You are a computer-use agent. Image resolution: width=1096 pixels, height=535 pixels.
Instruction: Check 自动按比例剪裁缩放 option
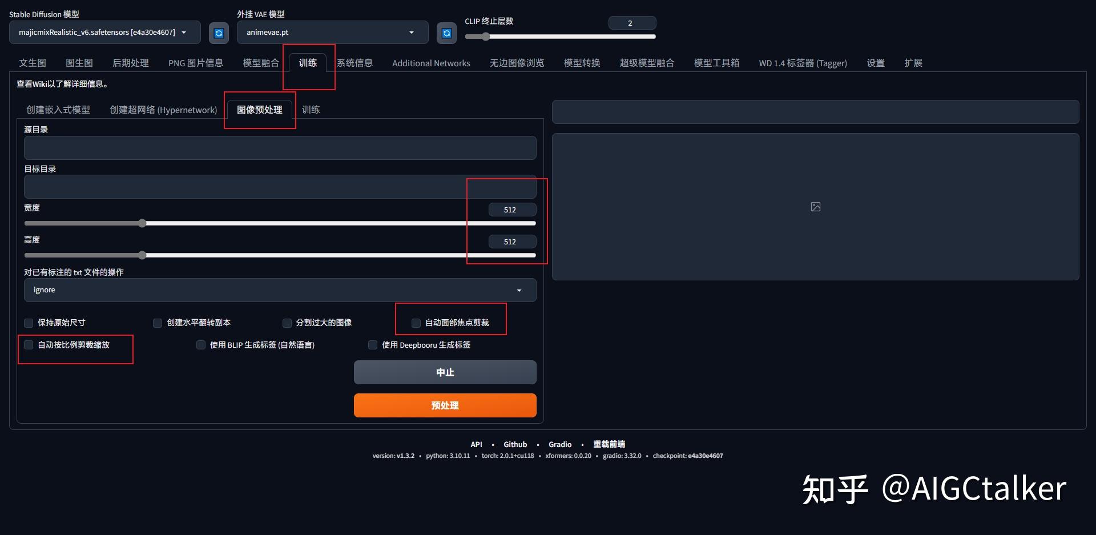tap(28, 345)
